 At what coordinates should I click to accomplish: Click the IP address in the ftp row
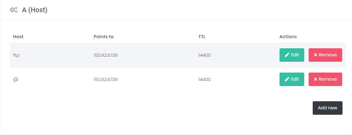click(106, 55)
